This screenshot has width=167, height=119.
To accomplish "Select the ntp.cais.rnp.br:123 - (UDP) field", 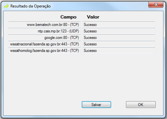I will click(44, 31).
